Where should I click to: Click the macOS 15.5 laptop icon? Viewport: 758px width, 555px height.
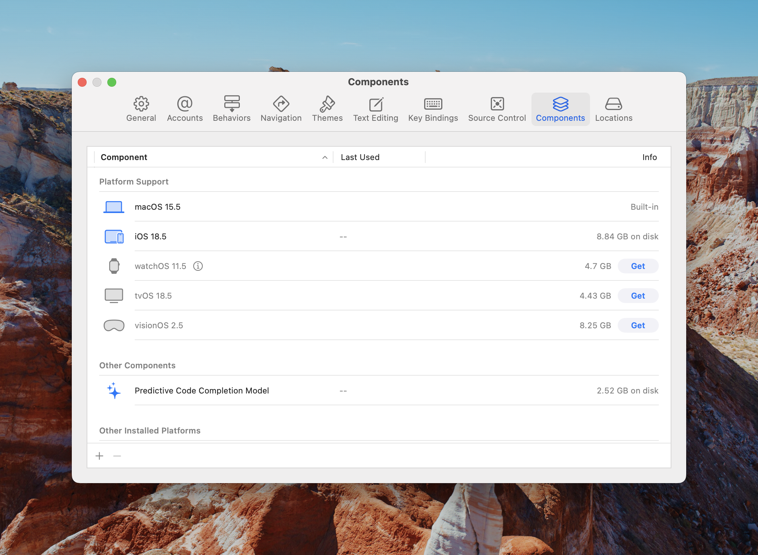[114, 207]
